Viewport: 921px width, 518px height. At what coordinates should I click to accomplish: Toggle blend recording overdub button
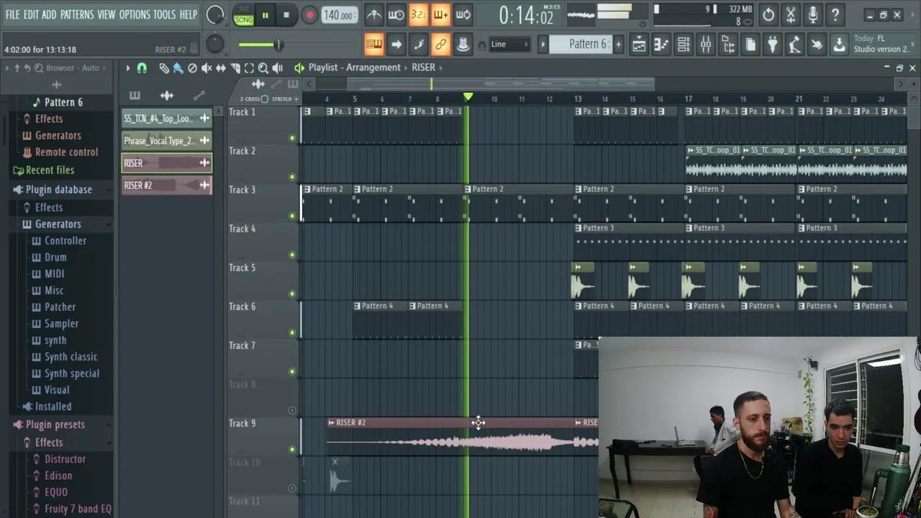tap(440, 15)
